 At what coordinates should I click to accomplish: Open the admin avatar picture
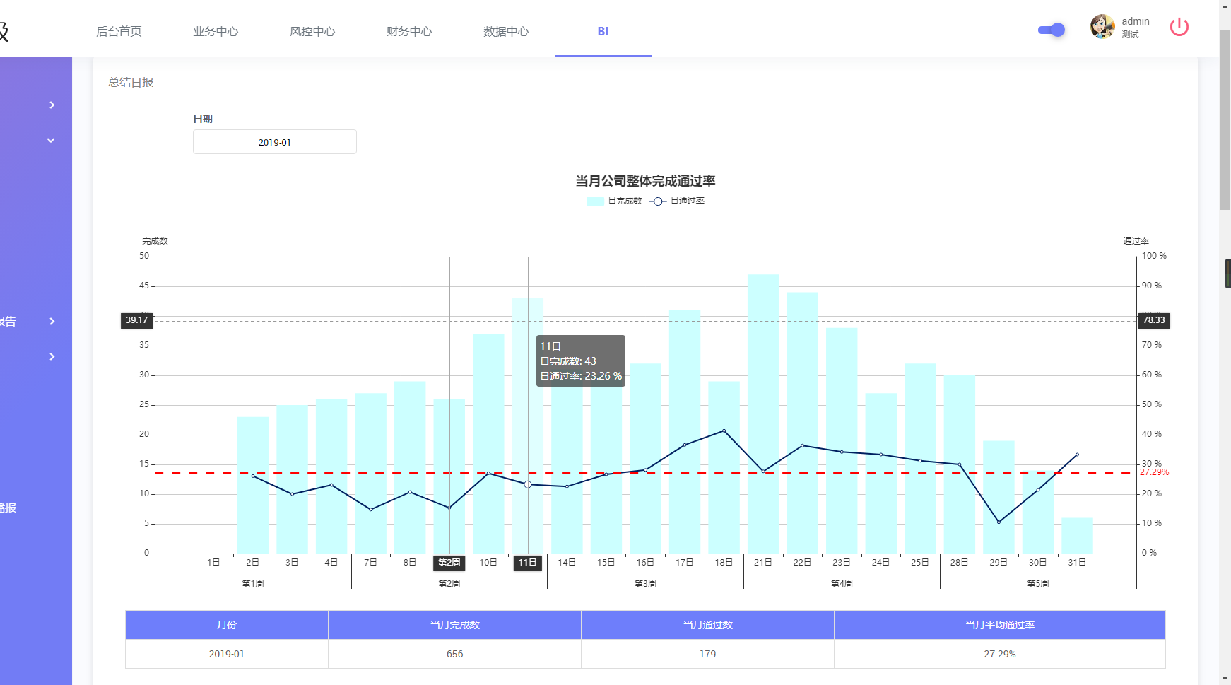click(1102, 27)
